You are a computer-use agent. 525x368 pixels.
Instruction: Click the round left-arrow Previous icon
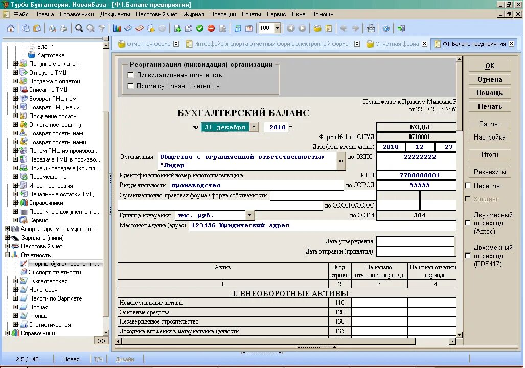[291, 28]
